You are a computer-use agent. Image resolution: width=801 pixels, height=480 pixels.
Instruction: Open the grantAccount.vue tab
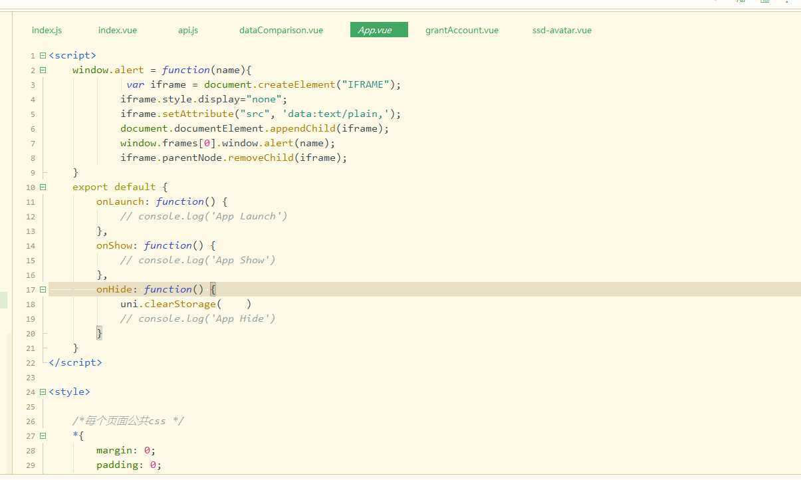point(462,30)
